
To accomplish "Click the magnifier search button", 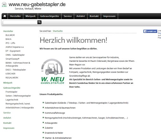I will click(39, 22).
